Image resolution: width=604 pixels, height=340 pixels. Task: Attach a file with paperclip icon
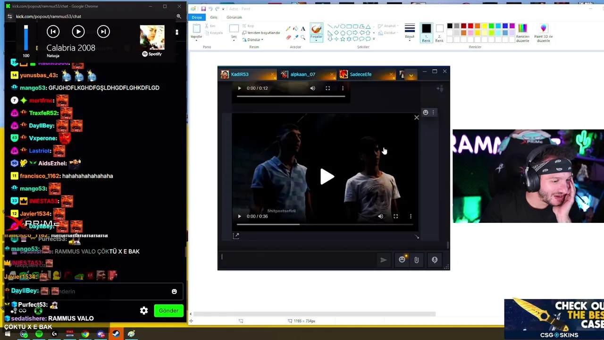416,260
